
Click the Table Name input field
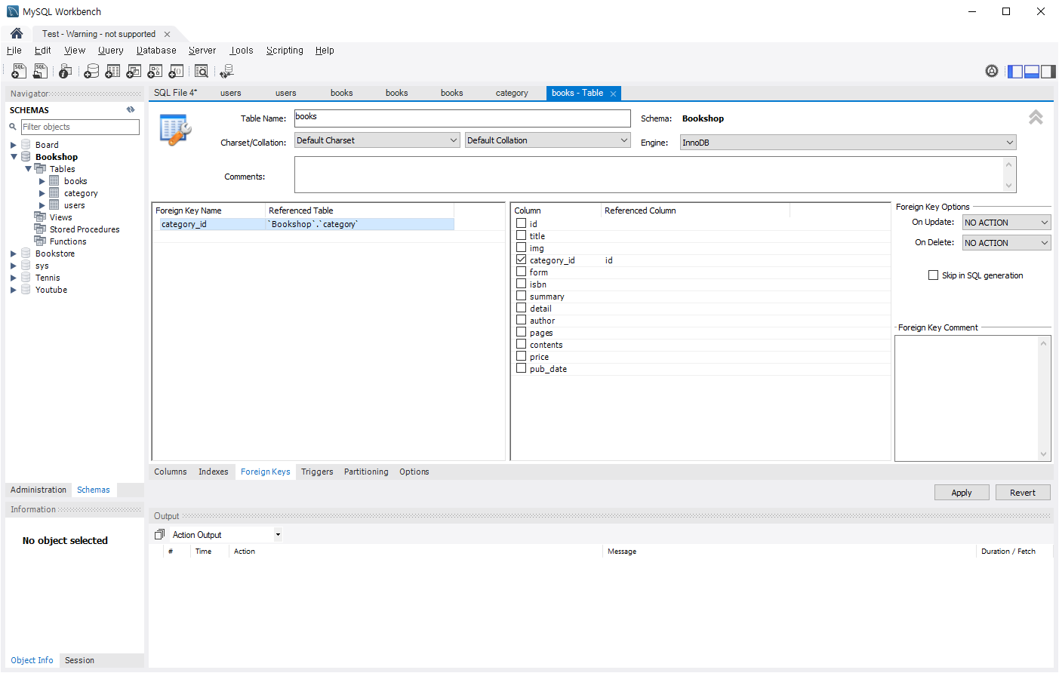pyautogui.click(x=462, y=118)
